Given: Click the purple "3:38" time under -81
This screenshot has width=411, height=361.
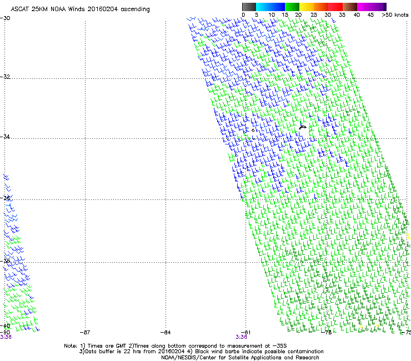Looking at the screenshot, I should pos(241,337).
